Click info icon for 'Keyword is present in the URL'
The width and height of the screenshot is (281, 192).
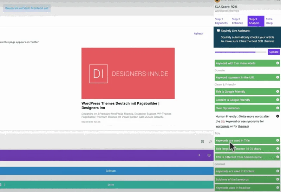point(277,77)
